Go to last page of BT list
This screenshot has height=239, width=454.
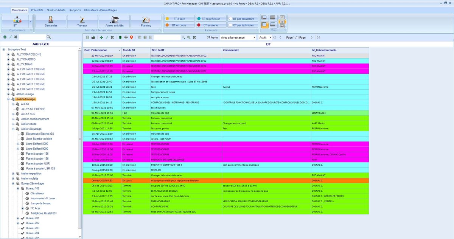319,37
